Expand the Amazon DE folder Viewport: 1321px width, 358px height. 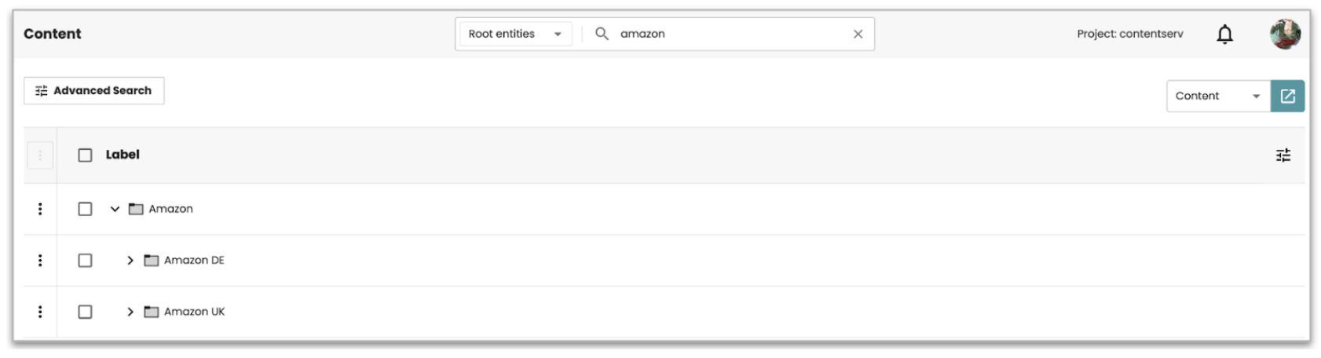(130, 261)
